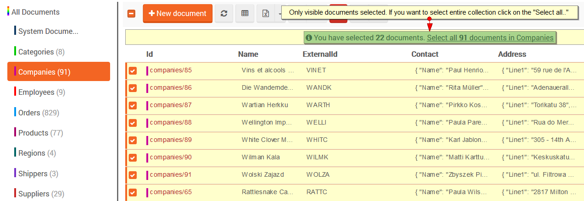This screenshot has width=584, height=201.
Task: Toggle checkbox for companies/91 row
Action: pos(133,175)
